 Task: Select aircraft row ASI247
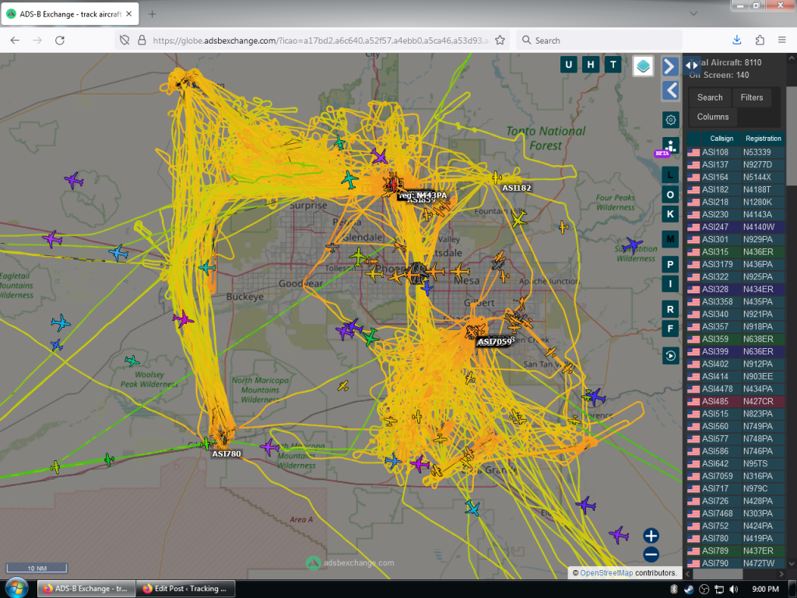pos(736,227)
